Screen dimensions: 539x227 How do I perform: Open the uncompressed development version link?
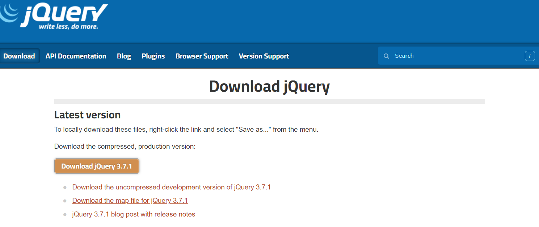point(171,187)
